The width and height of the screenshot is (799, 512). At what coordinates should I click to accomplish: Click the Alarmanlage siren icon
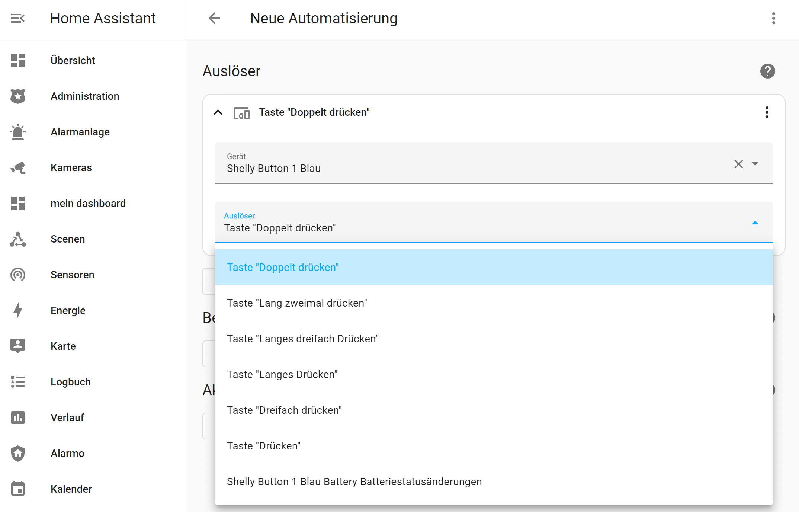(x=17, y=132)
